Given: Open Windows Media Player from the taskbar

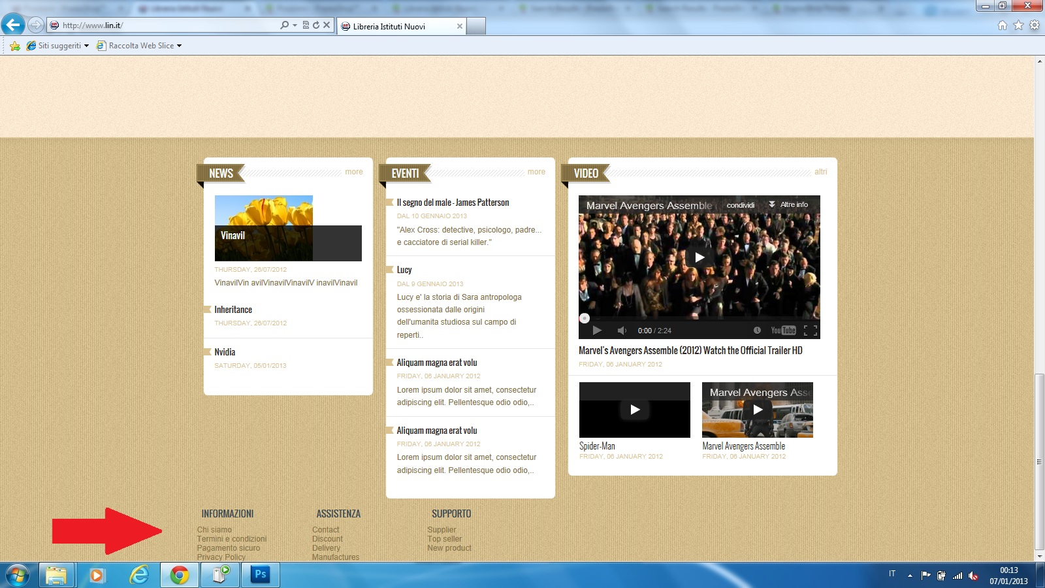Looking at the screenshot, I should coord(97,576).
